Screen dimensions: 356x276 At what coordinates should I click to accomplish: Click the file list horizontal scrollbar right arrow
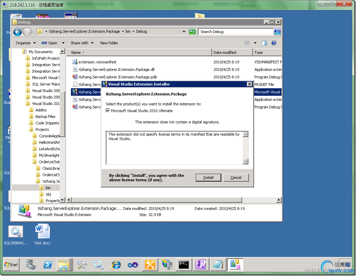tap(279, 200)
